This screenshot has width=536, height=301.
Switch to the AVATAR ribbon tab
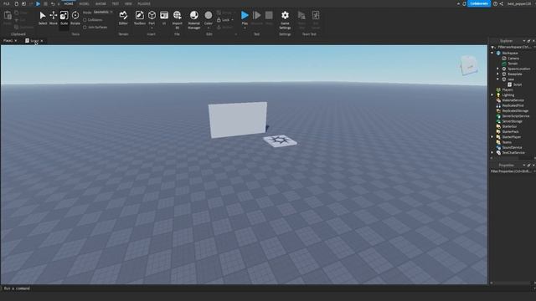[x=100, y=3]
